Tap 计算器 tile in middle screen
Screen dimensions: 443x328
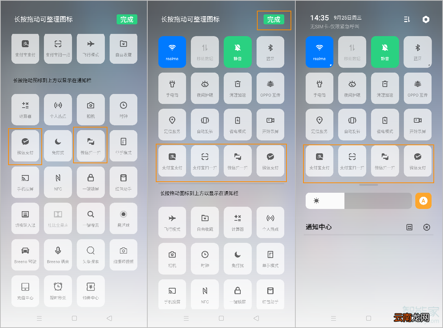click(x=238, y=222)
